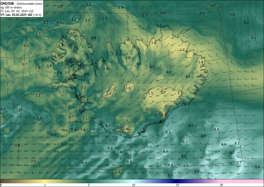This screenshot has height=187, width=264.
Task: Click the map value '8.7'
Action: click(x=185, y=142)
